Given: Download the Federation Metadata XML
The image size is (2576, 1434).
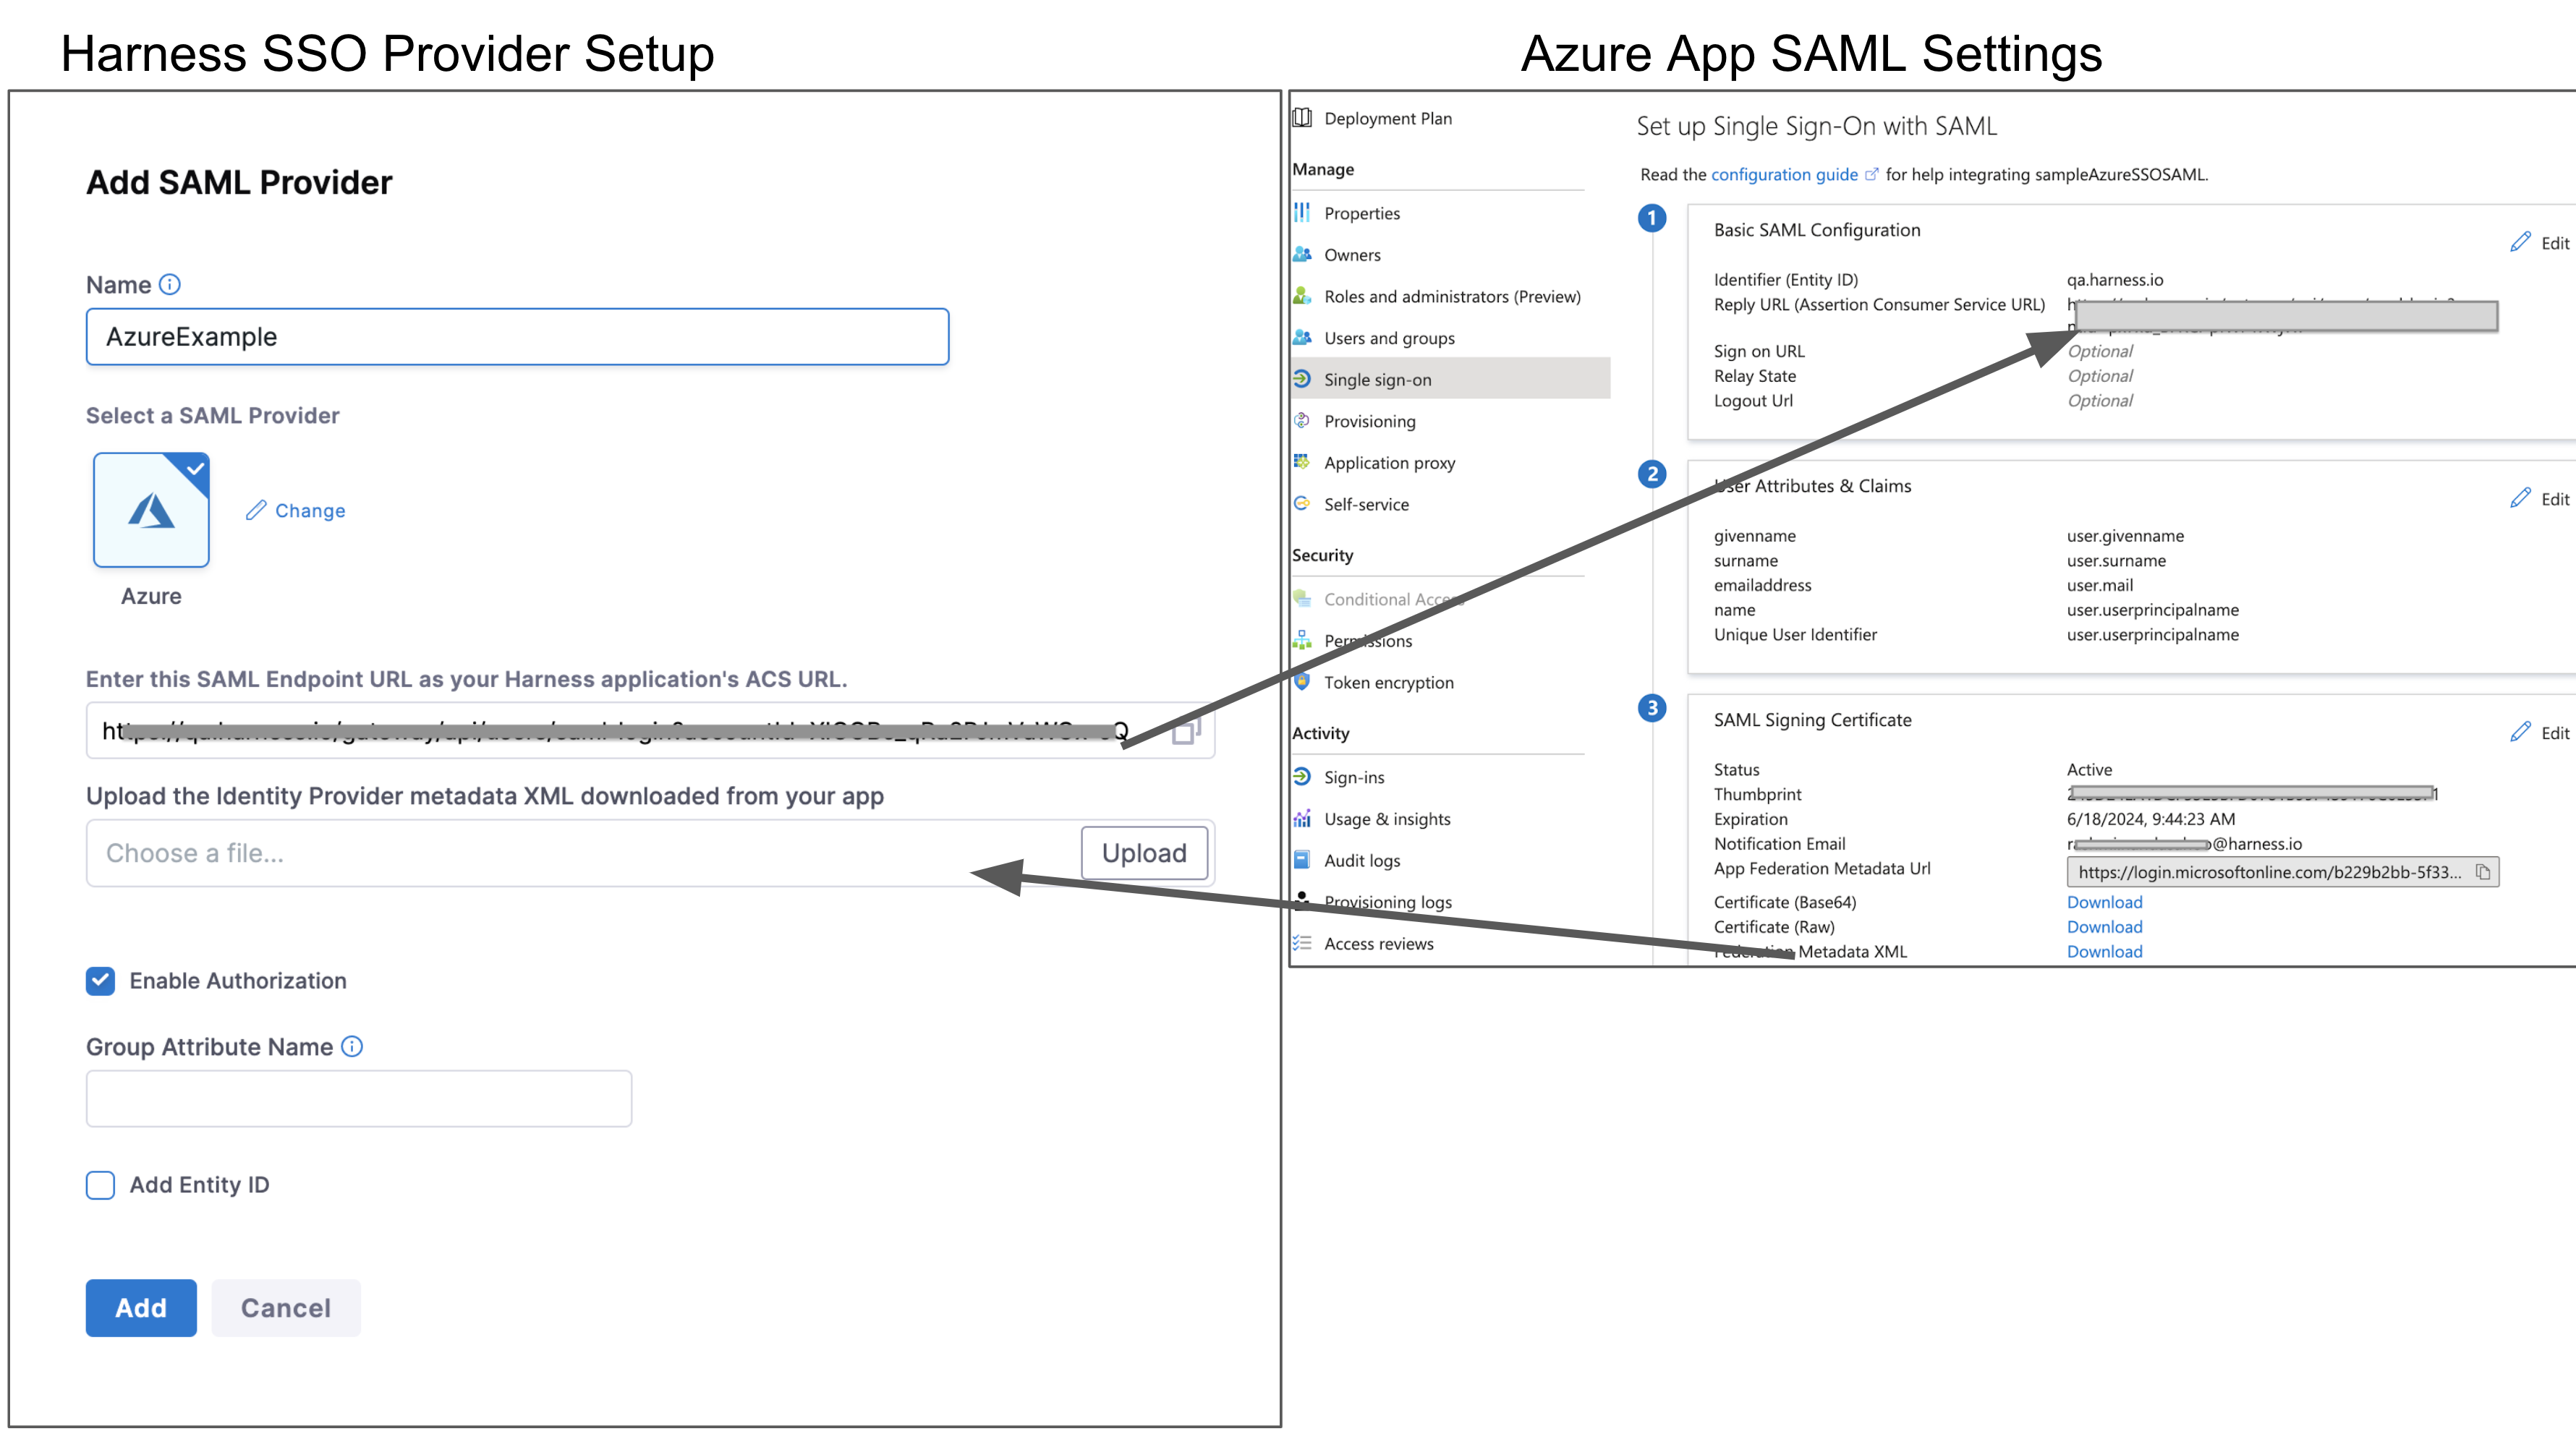Looking at the screenshot, I should pyautogui.click(x=2104, y=951).
